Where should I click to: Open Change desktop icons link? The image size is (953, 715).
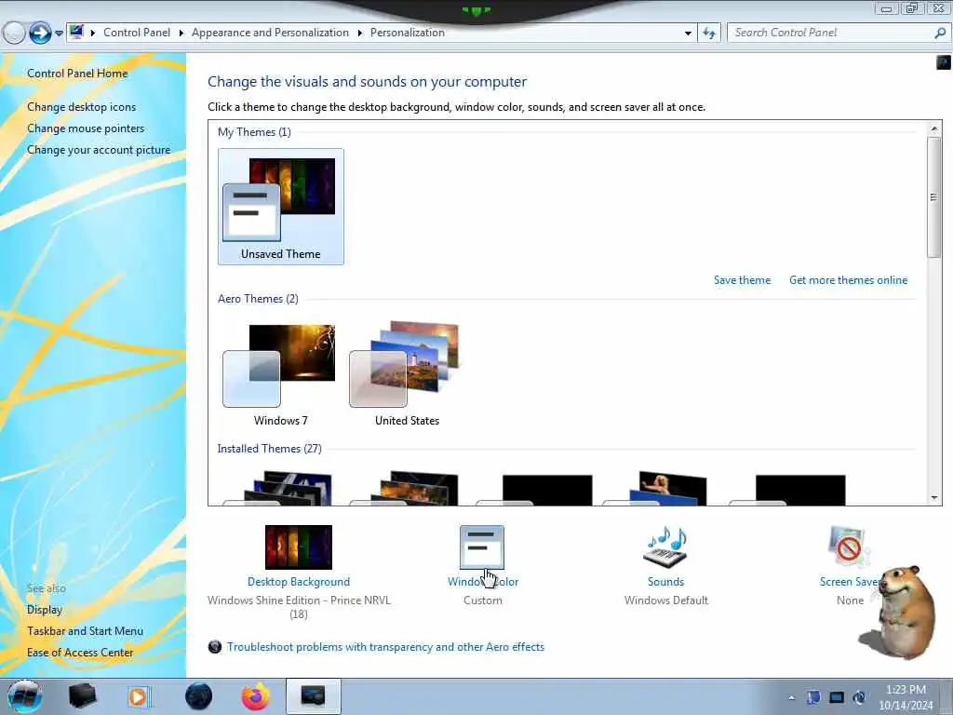(82, 107)
